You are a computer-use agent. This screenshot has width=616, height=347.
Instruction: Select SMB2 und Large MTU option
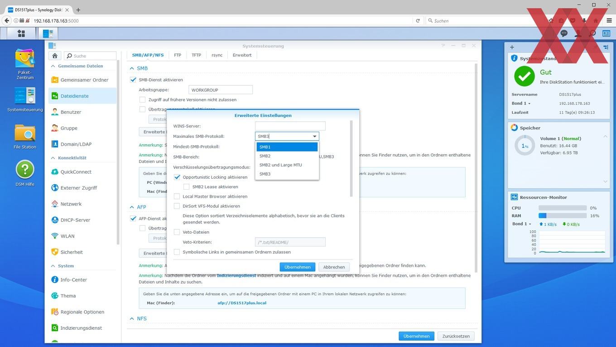287,165
